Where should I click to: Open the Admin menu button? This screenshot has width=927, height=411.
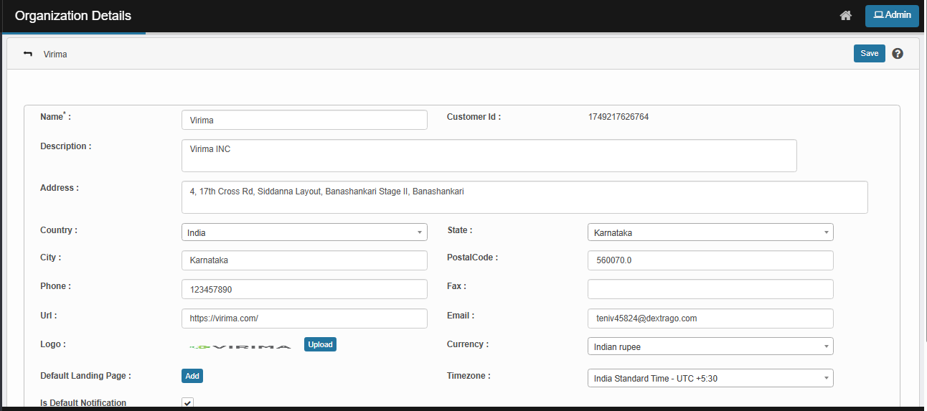tap(892, 16)
